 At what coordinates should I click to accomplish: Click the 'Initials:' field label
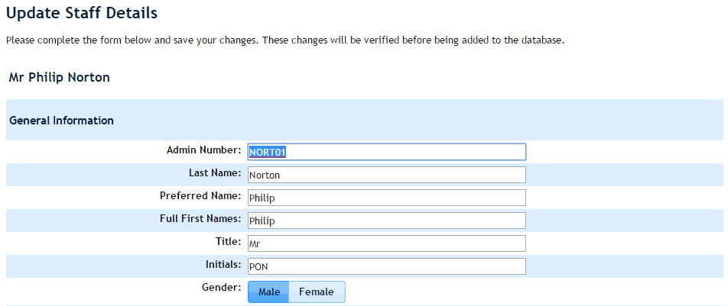tap(221, 265)
